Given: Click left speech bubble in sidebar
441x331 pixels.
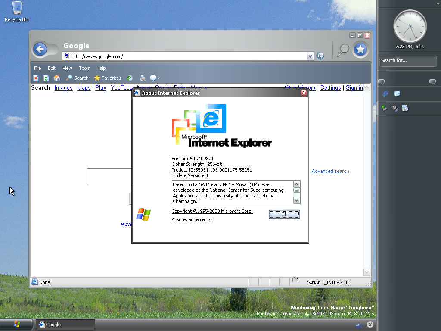Looking at the screenshot, I should pyautogui.click(x=382, y=82).
